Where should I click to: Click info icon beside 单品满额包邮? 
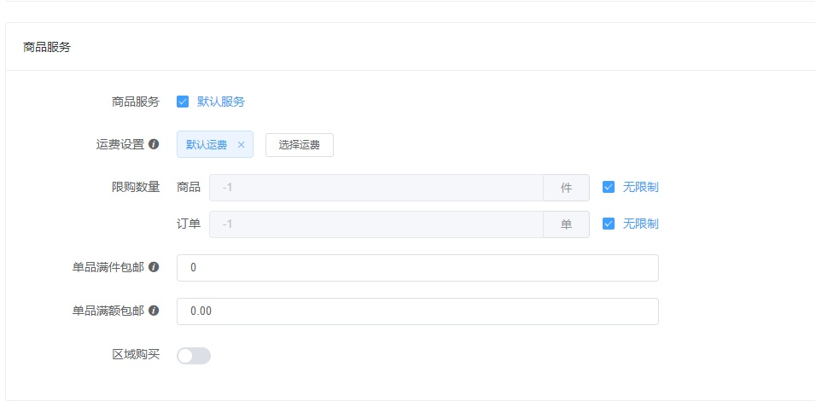pos(154,311)
